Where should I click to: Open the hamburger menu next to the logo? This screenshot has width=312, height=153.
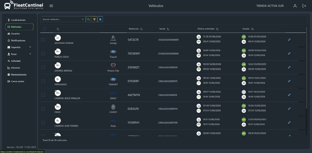pyautogui.click(x=51, y=6)
